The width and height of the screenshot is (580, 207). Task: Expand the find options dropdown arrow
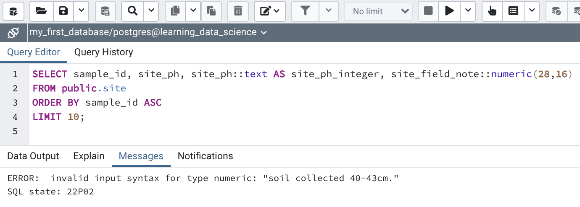151,11
